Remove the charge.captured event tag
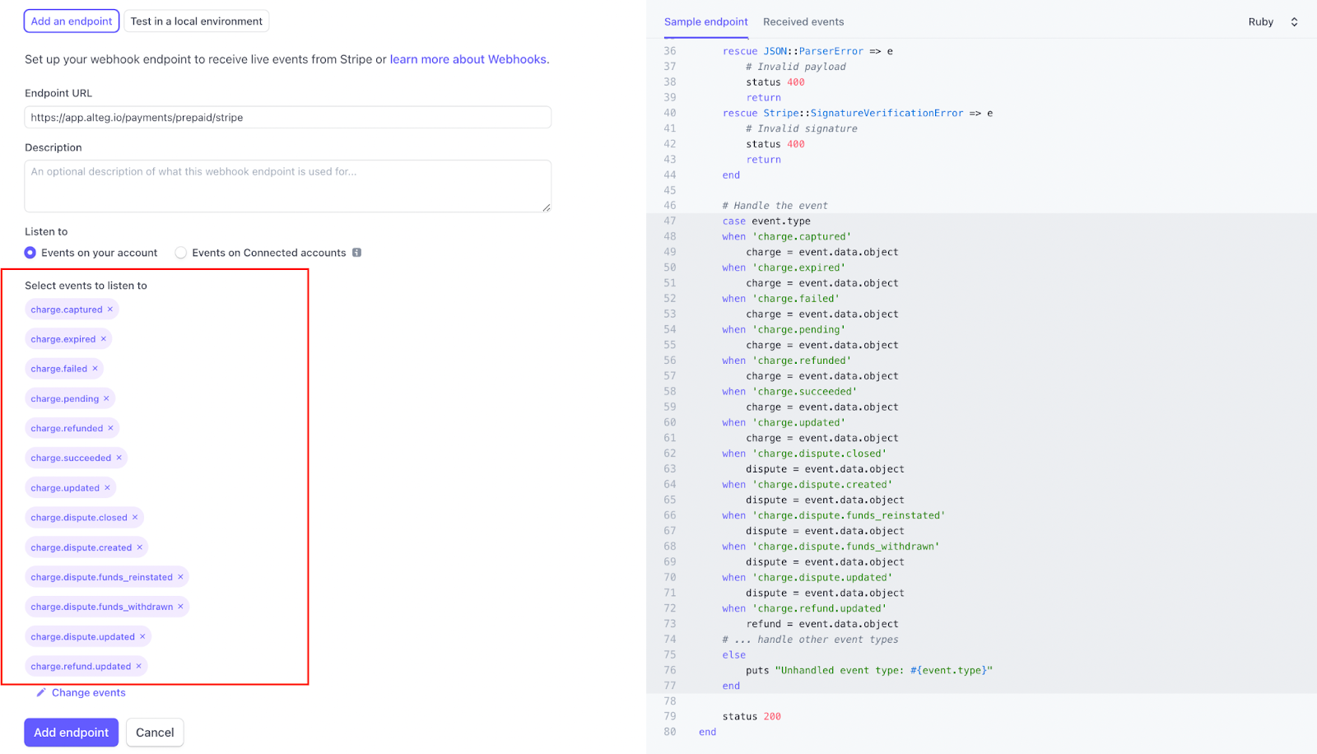The height and width of the screenshot is (754, 1317). (110, 310)
